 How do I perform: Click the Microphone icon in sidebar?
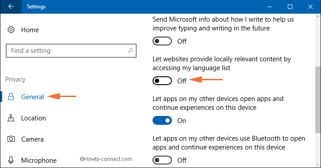click(11, 160)
